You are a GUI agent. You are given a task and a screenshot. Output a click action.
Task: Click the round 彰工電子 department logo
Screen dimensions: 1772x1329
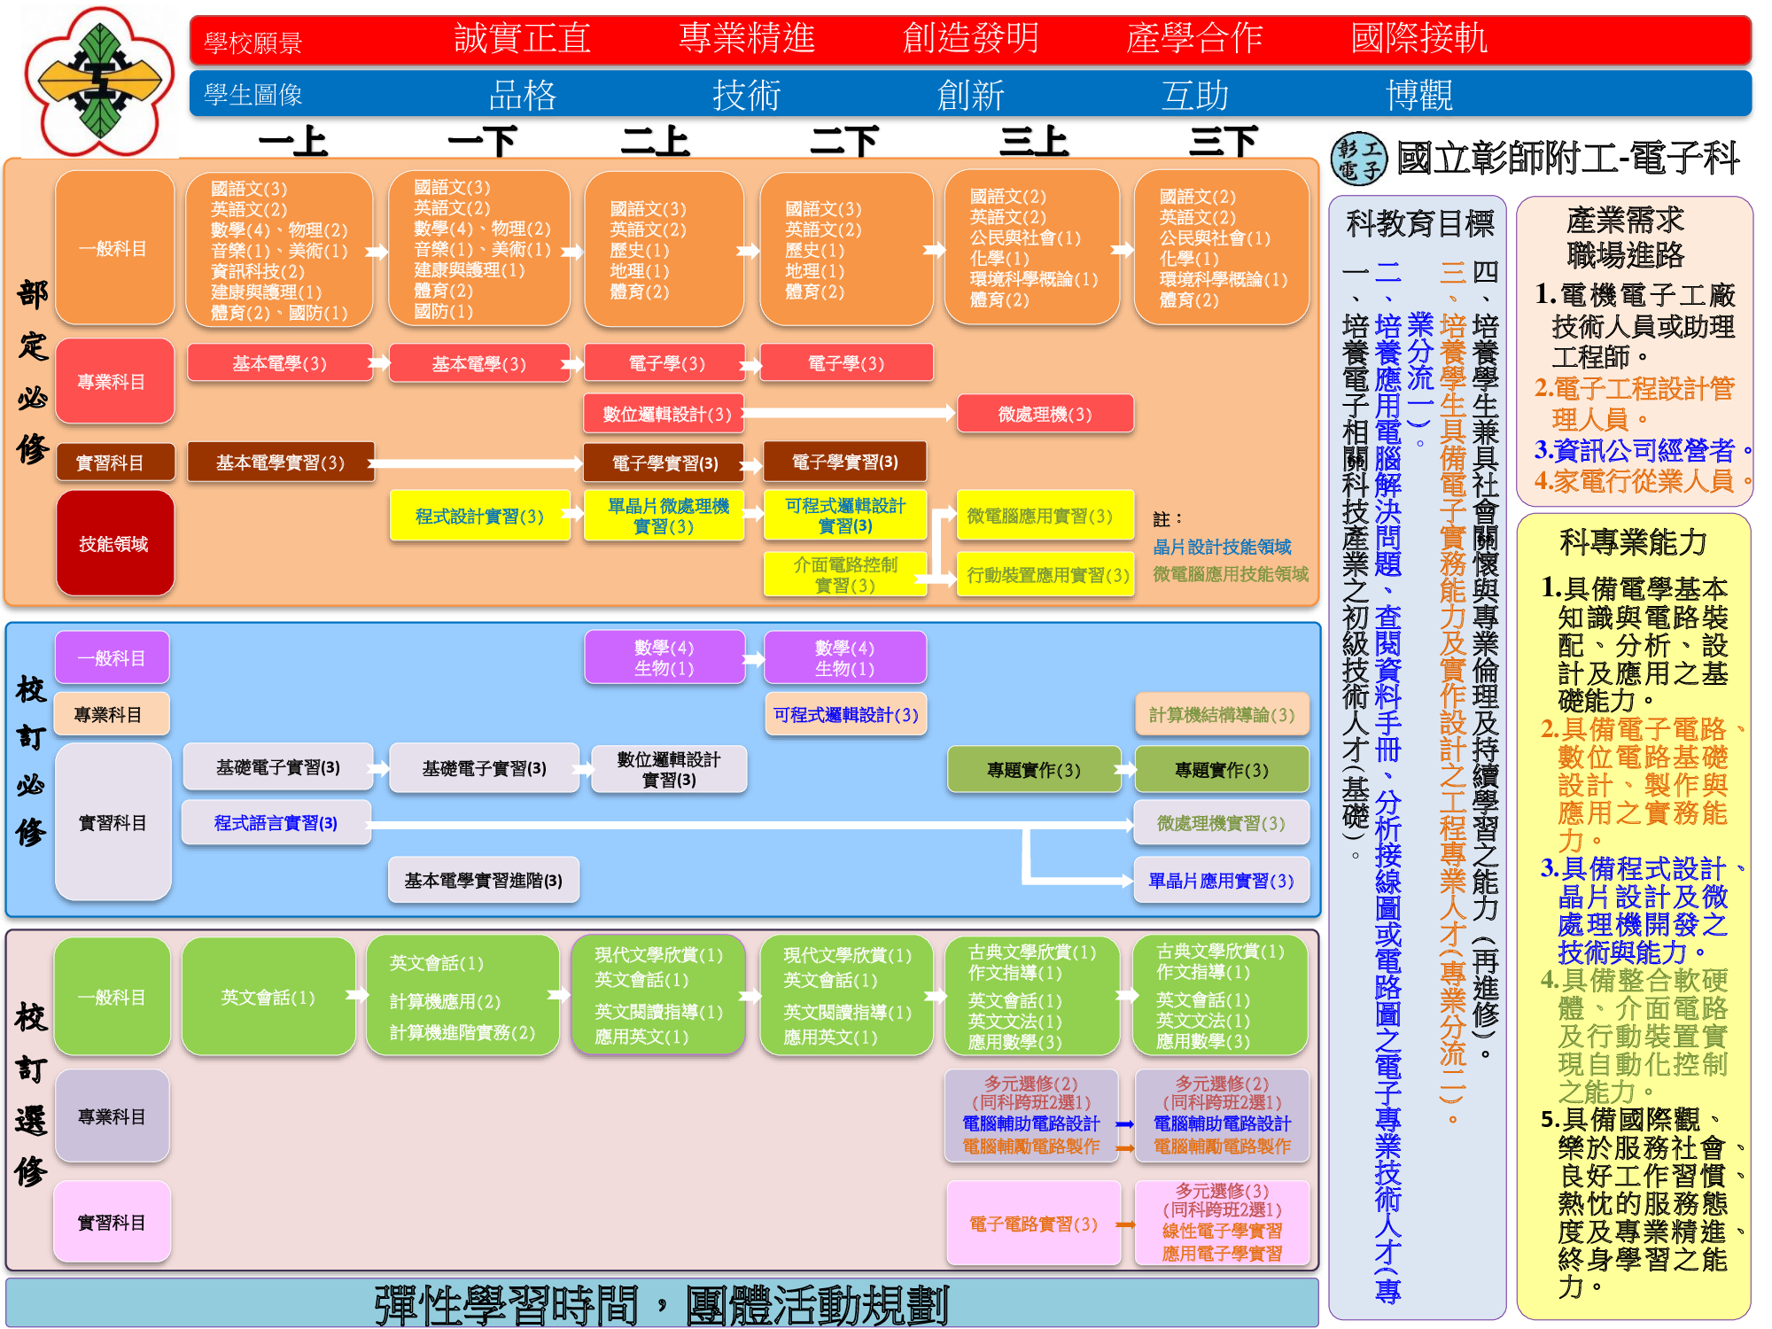coord(1358,160)
